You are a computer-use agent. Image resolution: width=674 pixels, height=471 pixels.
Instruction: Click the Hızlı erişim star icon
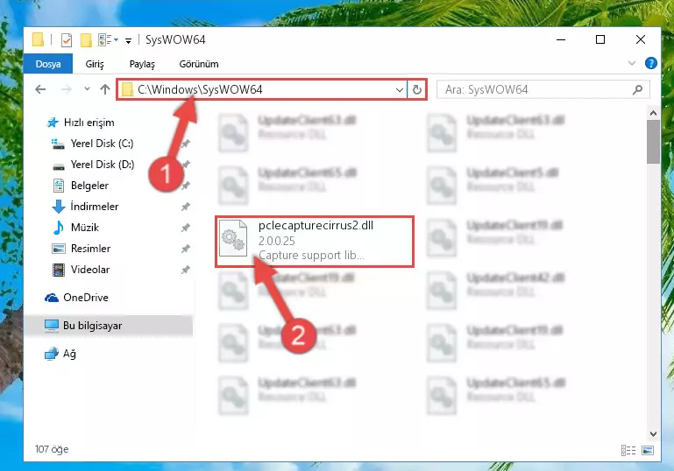pyautogui.click(x=52, y=123)
